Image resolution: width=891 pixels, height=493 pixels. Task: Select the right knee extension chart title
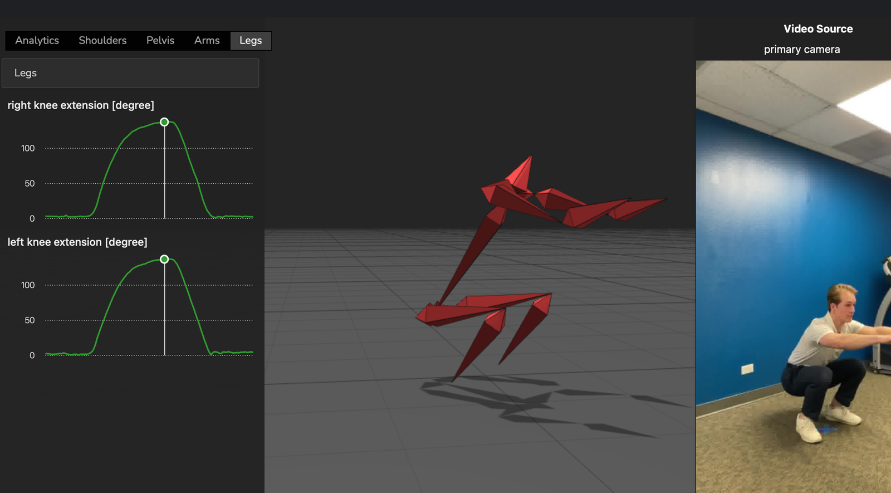coord(81,105)
